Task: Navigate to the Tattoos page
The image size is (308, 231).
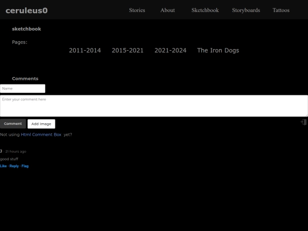Action: tap(281, 10)
